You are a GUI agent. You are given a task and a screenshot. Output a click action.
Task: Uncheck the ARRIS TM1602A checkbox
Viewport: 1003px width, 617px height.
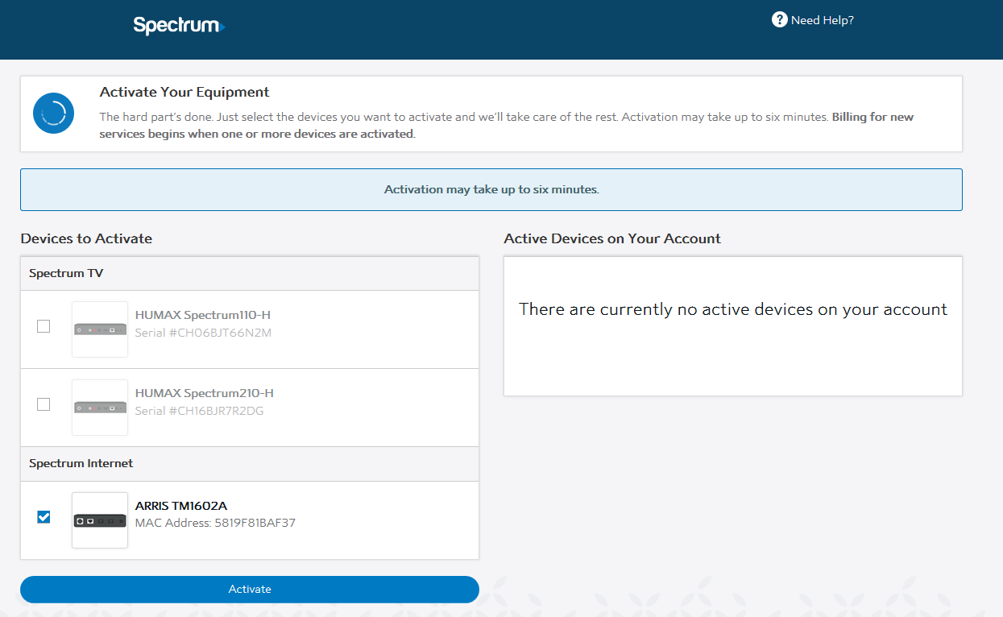(44, 517)
